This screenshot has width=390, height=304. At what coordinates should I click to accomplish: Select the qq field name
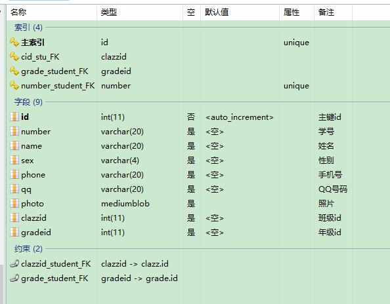tap(26, 189)
